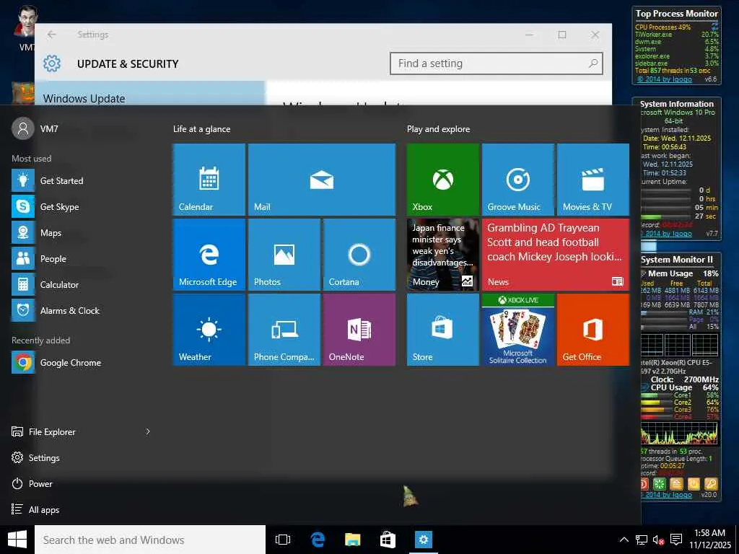This screenshot has width=739, height=554.
Task: Click the CPU usage graph in System Monitor II
Action: pos(679,433)
